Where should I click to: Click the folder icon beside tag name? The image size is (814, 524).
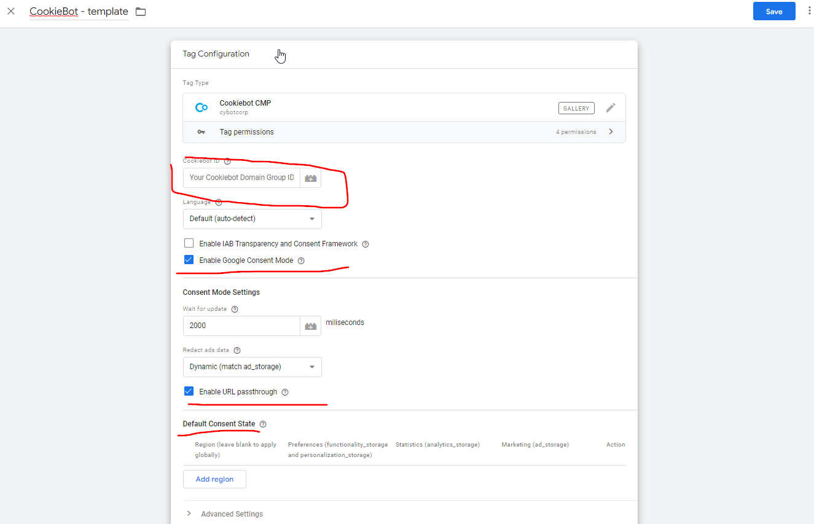[x=141, y=12]
